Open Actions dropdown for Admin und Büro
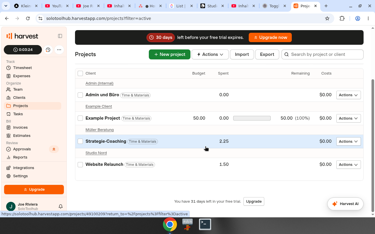Image resolution: width=375 pixels, height=234 pixels. point(348,95)
